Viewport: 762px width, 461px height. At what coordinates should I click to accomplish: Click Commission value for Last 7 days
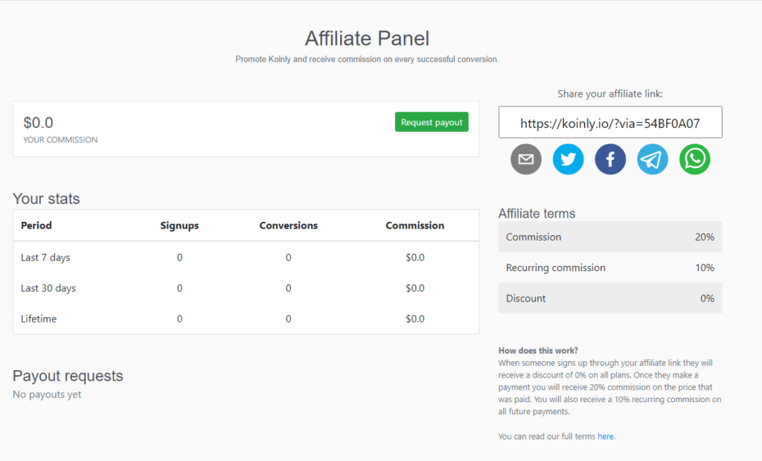pos(415,258)
